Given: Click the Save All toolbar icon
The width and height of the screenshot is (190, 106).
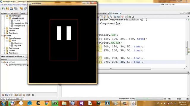Looking at the screenshot, I should point(16,9).
